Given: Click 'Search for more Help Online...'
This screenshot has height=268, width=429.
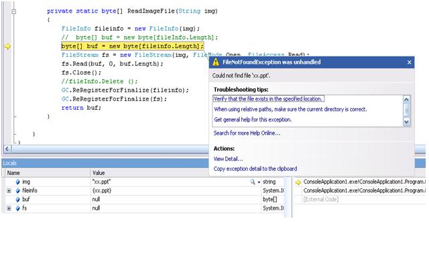Looking at the screenshot, I should pos(247,133).
